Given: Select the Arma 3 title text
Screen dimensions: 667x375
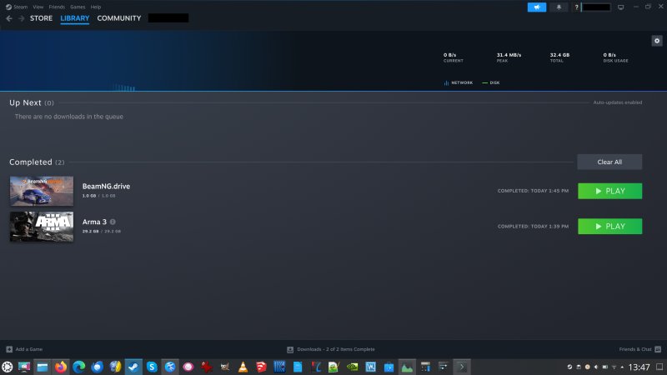Looking at the screenshot, I should click(94, 222).
